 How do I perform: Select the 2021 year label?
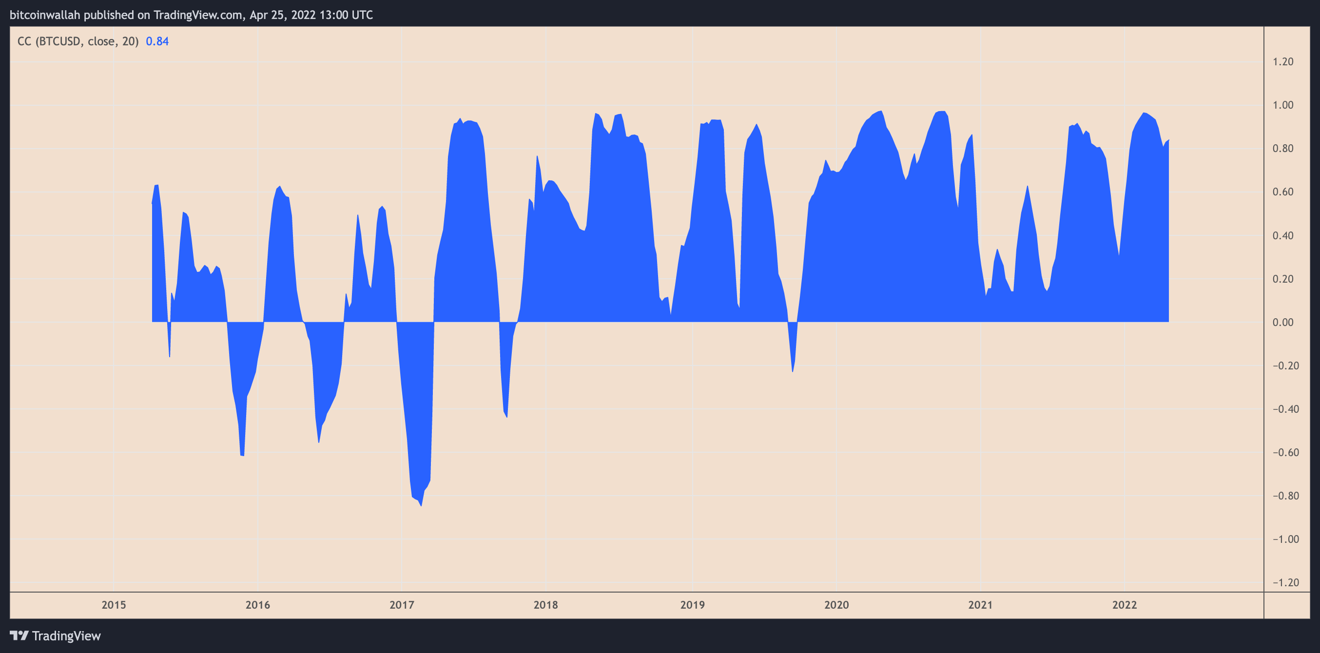coord(980,605)
